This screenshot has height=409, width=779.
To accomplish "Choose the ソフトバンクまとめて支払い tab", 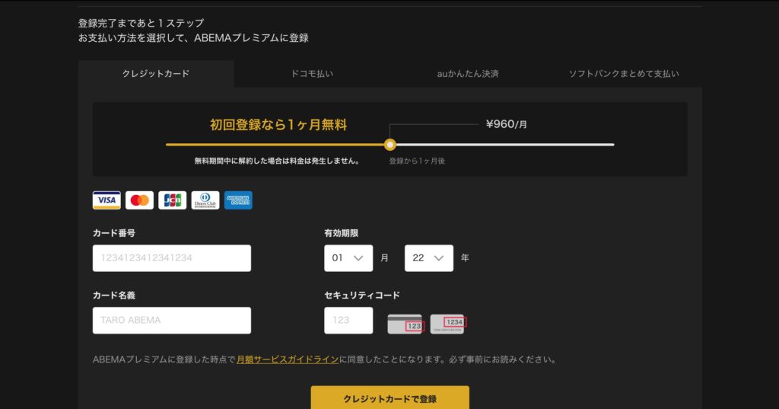I will coord(624,74).
